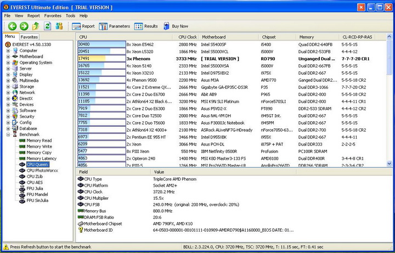Open Memory Write benchmark
The height and width of the screenshot is (253, 395).
click(39, 147)
